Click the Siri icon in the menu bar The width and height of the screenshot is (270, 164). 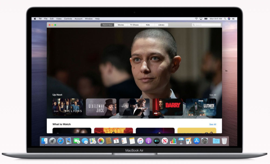click(229, 19)
